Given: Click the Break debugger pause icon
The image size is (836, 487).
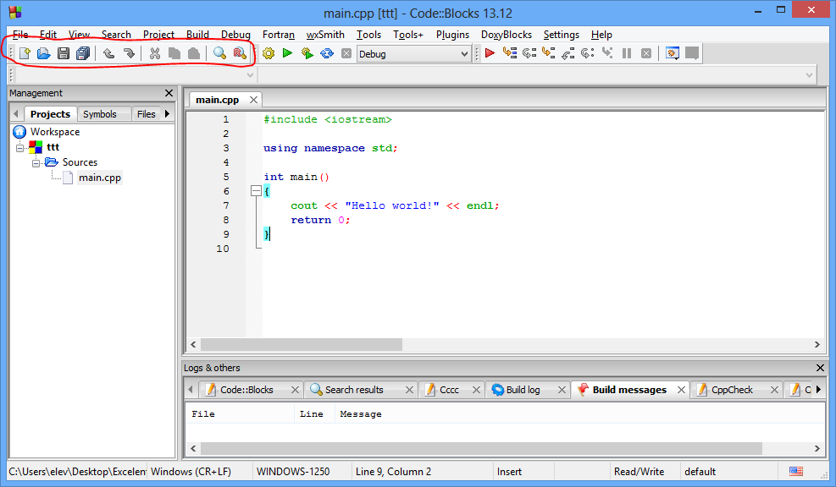Looking at the screenshot, I should tap(627, 53).
